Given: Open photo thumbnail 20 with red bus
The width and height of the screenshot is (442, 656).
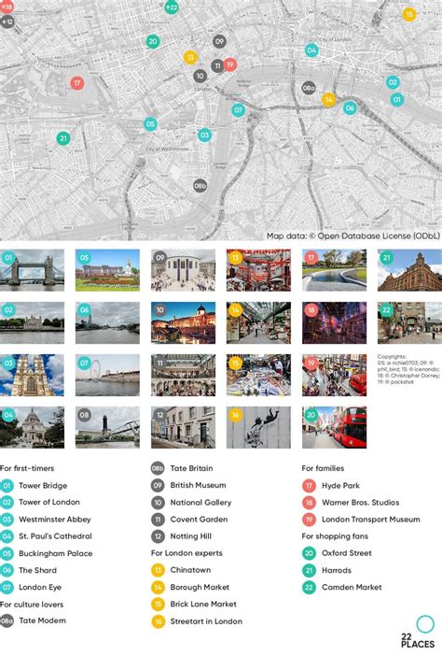Looking at the screenshot, I should [335, 428].
